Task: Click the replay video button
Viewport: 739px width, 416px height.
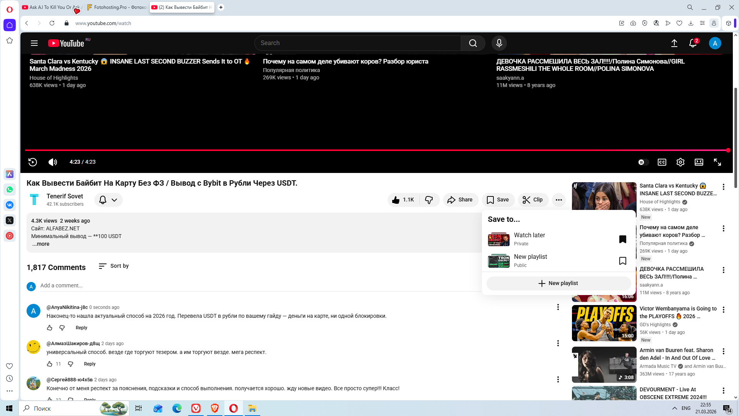Action: pos(33,162)
